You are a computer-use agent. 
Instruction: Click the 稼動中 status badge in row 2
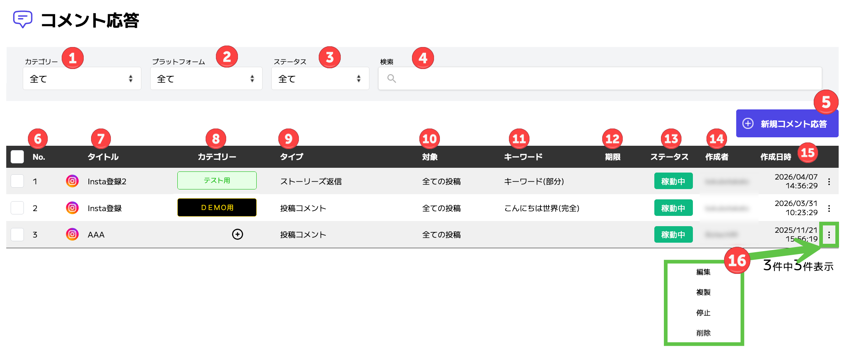click(673, 208)
